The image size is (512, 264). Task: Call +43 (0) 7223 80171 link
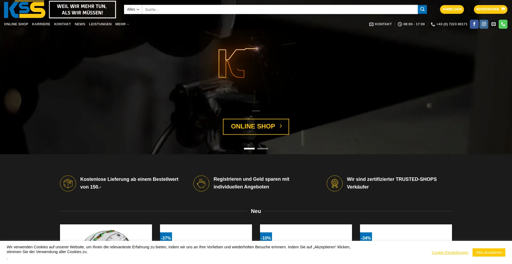pos(449,24)
